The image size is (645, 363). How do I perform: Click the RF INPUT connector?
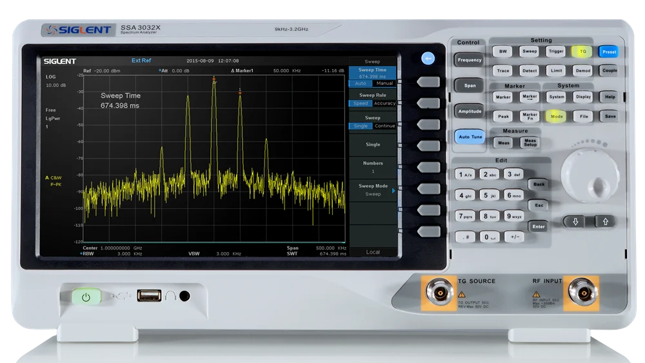(583, 293)
